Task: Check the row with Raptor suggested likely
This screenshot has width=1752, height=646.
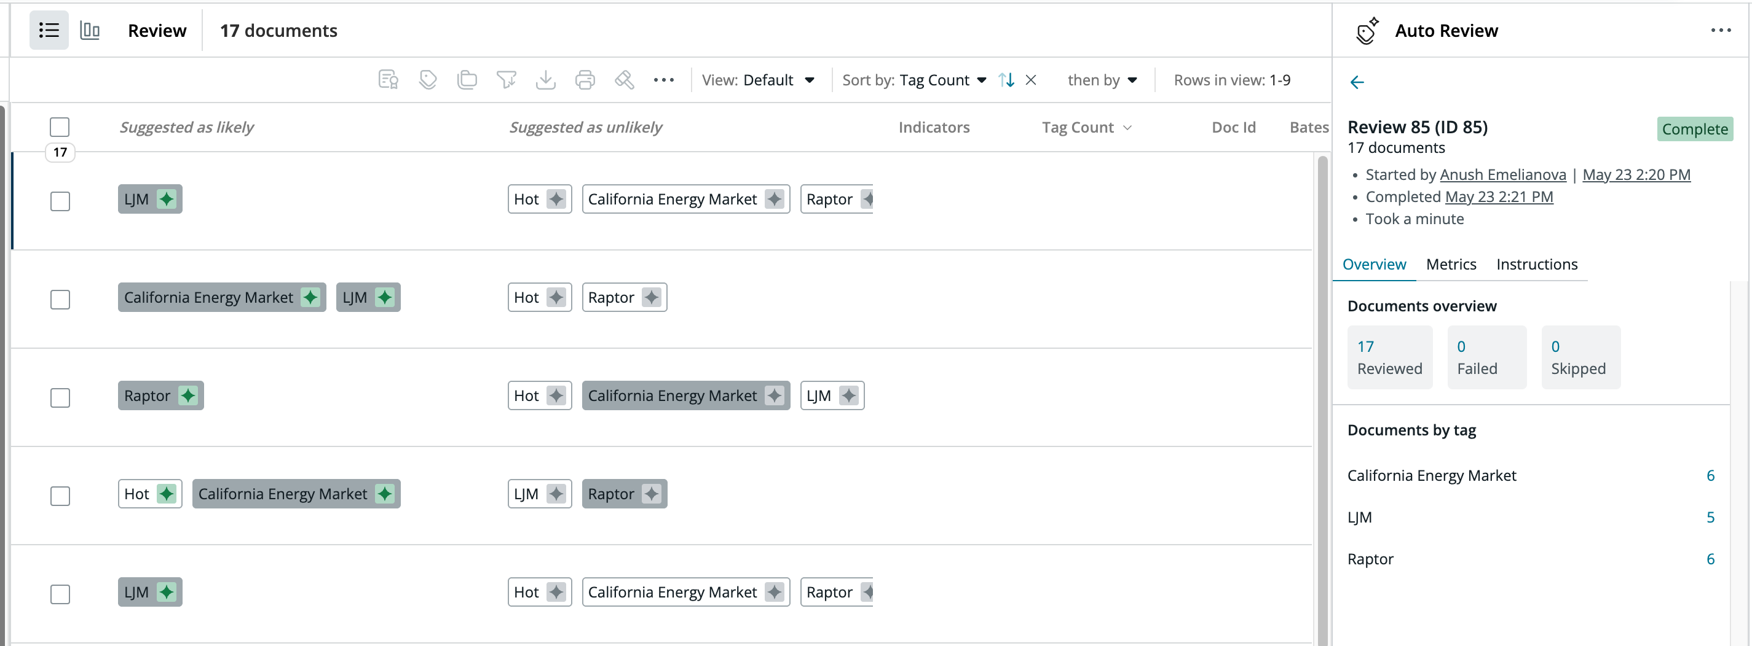Action: click(60, 397)
